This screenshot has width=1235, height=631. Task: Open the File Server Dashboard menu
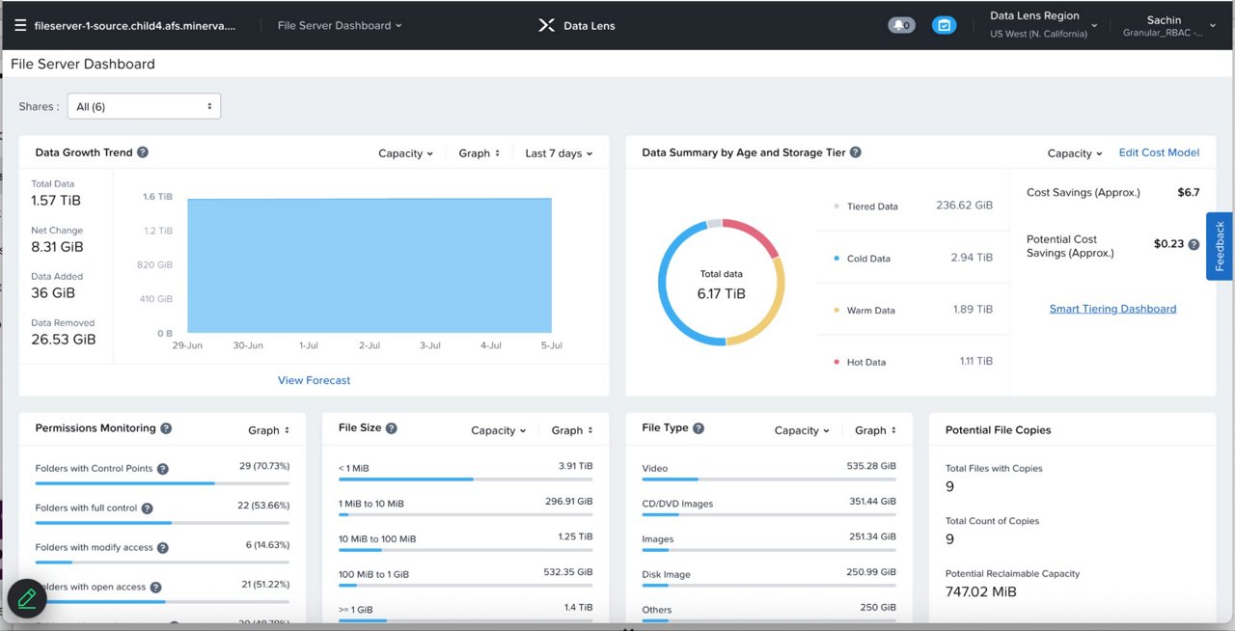pyautogui.click(x=340, y=26)
